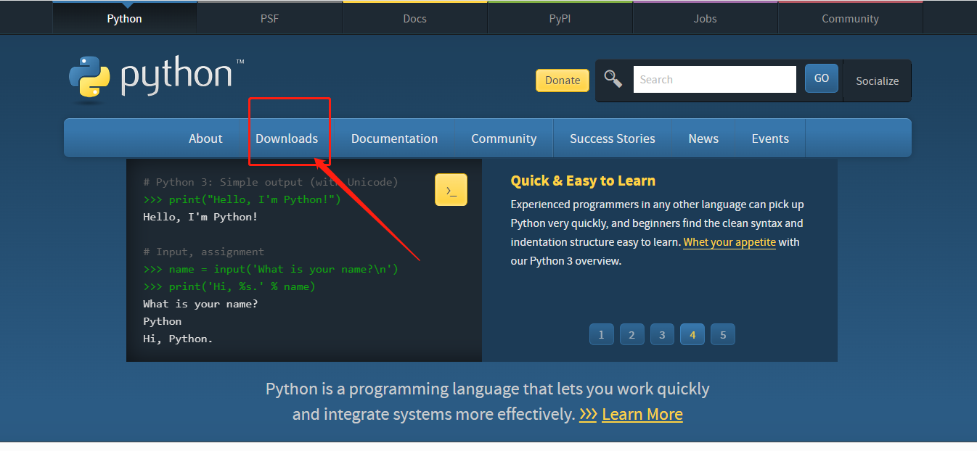Open the Python tab in top bar
This screenshot has height=451, width=977.
pyautogui.click(x=125, y=18)
